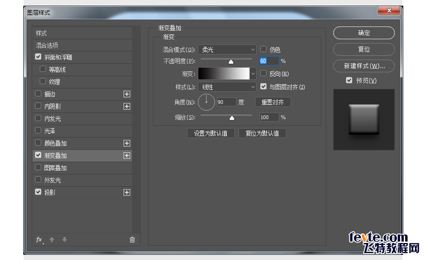Uncheck the 投影 checkbox
This screenshot has height=260, width=426.
(x=38, y=192)
